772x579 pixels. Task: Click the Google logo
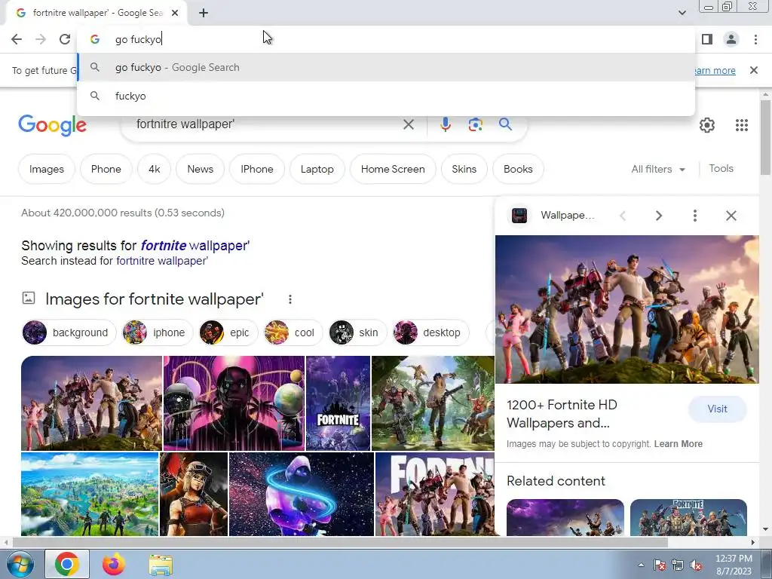point(53,126)
